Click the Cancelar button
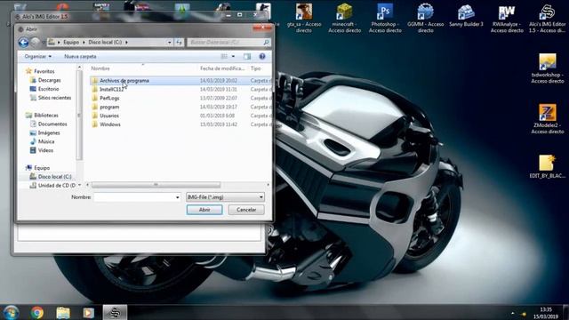 246,210
